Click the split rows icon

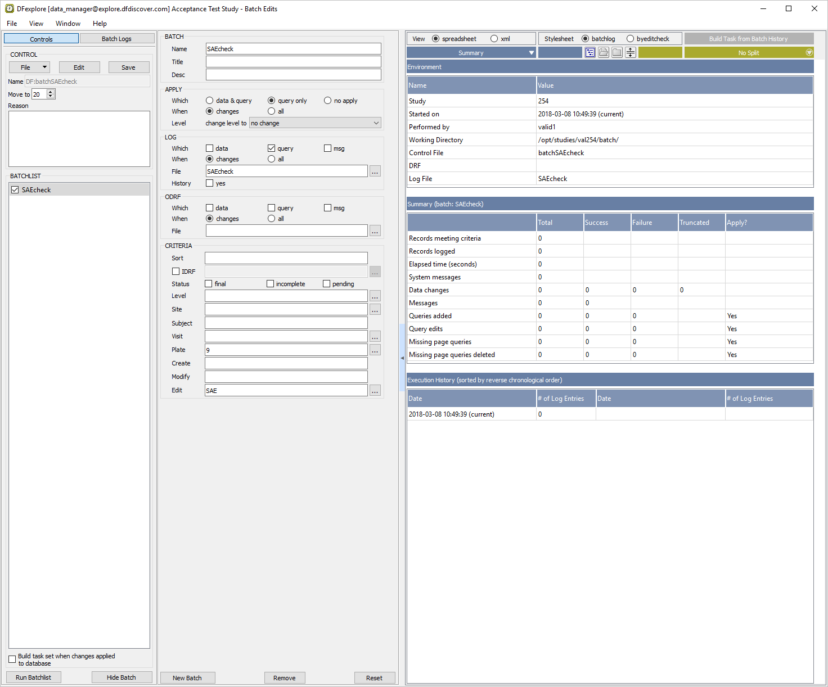pos(631,53)
